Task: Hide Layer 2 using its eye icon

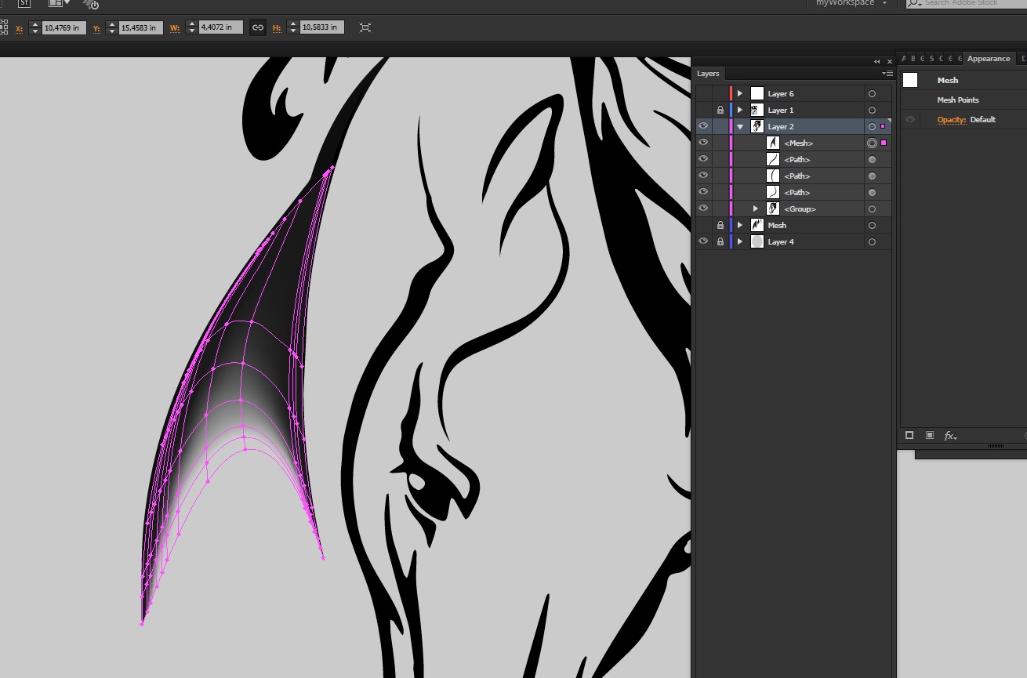Action: 703,126
